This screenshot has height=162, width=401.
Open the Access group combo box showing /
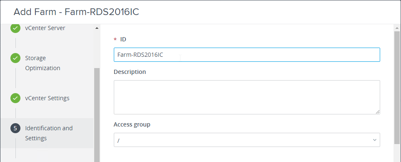pos(247,140)
